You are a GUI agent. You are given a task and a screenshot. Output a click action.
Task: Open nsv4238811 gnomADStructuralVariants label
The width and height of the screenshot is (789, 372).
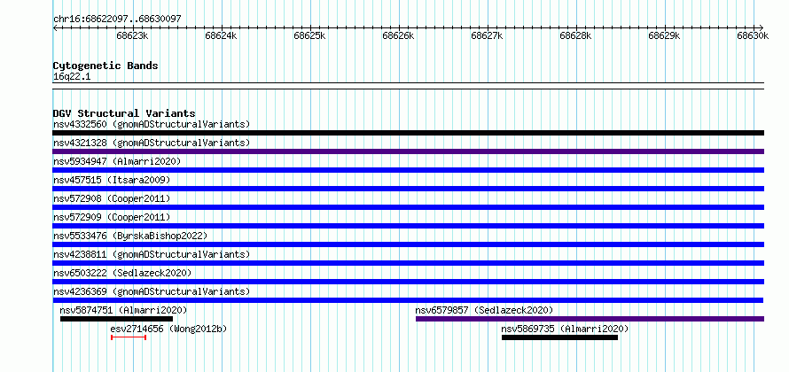click(x=152, y=254)
